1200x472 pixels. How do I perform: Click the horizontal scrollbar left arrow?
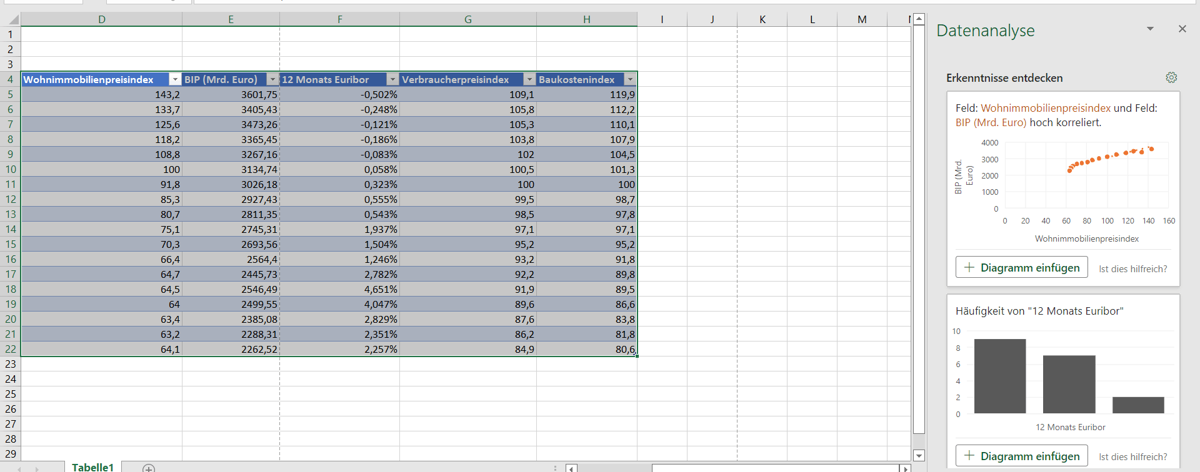[x=571, y=468]
